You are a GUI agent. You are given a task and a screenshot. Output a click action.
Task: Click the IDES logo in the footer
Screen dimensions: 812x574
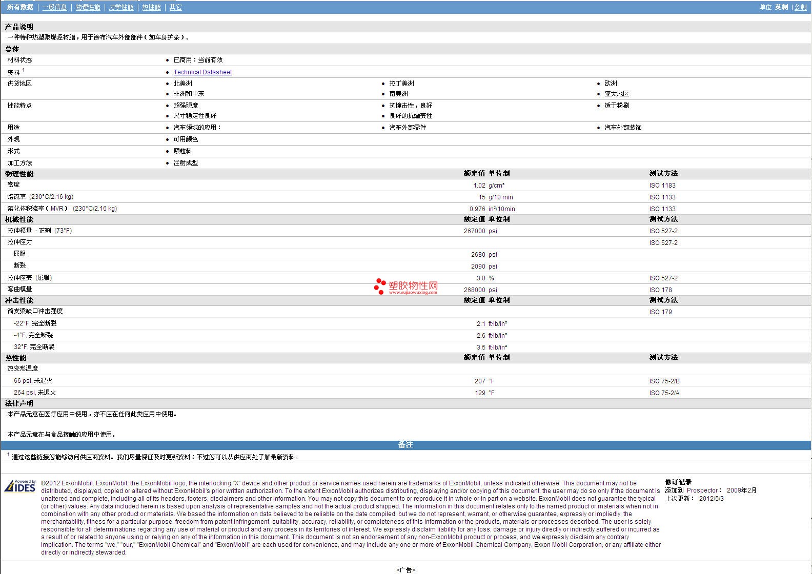point(21,486)
